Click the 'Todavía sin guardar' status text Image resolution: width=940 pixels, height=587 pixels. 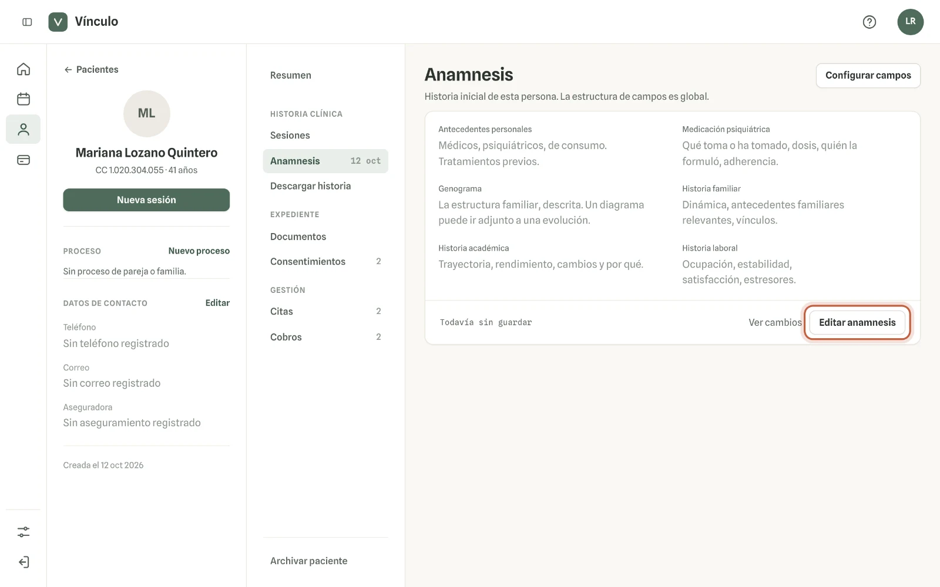tap(486, 322)
